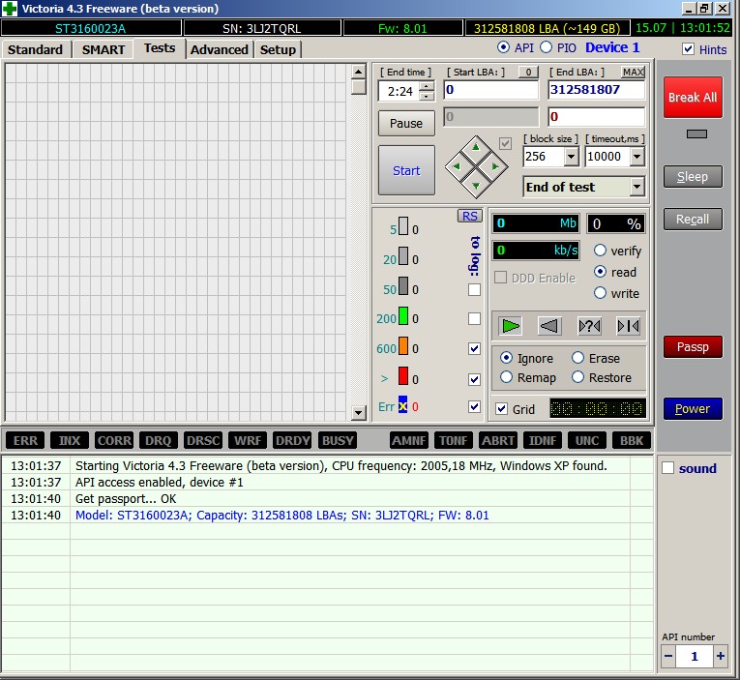This screenshot has width=740, height=680.
Task: Select the API access mode radio
Action: pos(504,47)
